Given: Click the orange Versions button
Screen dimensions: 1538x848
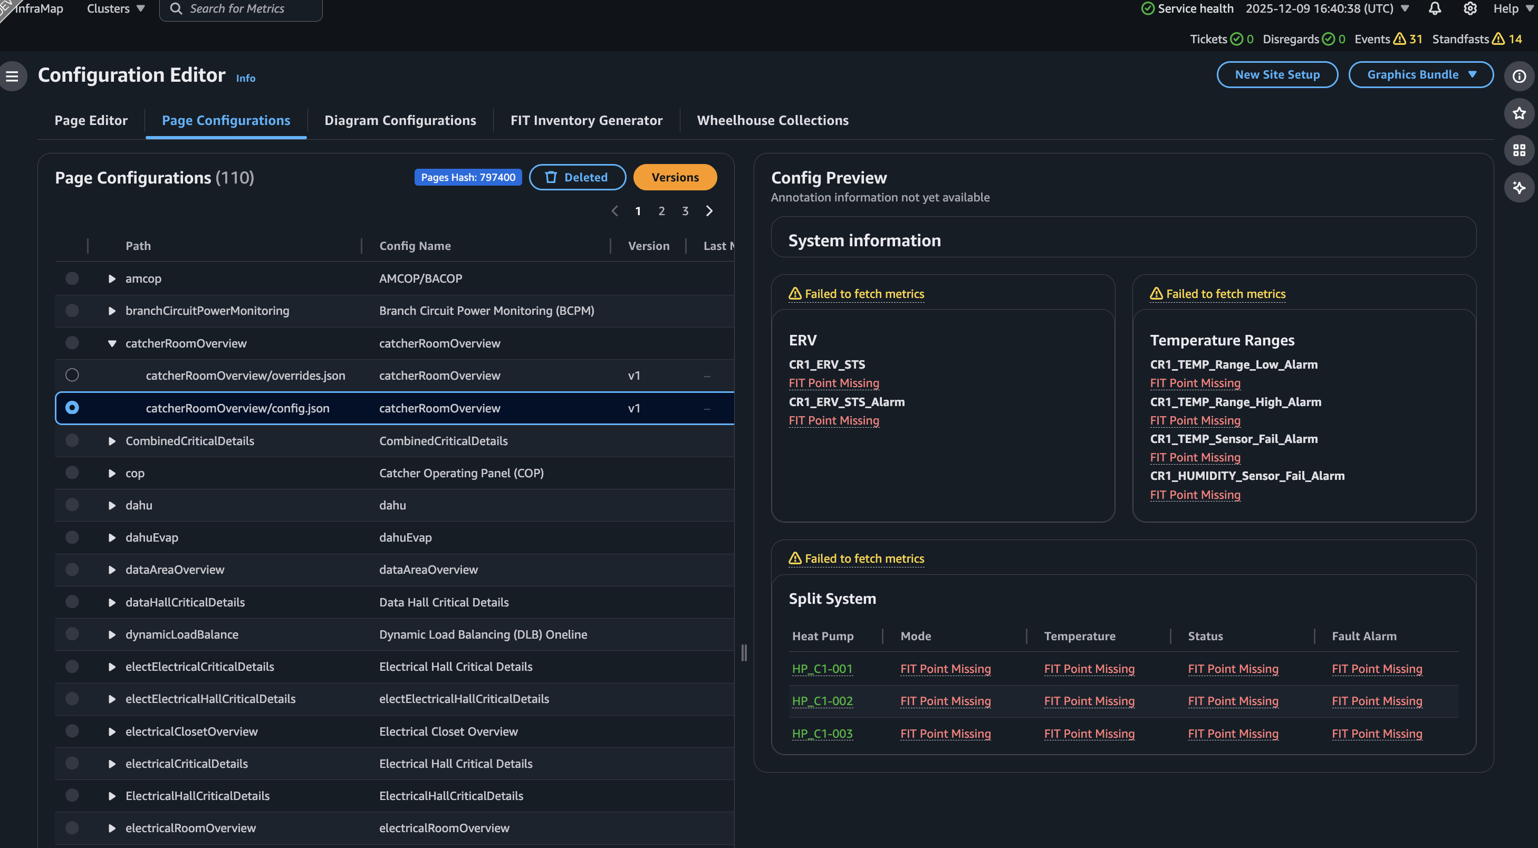Looking at the screenshot, I should click(x=675, y=177).
